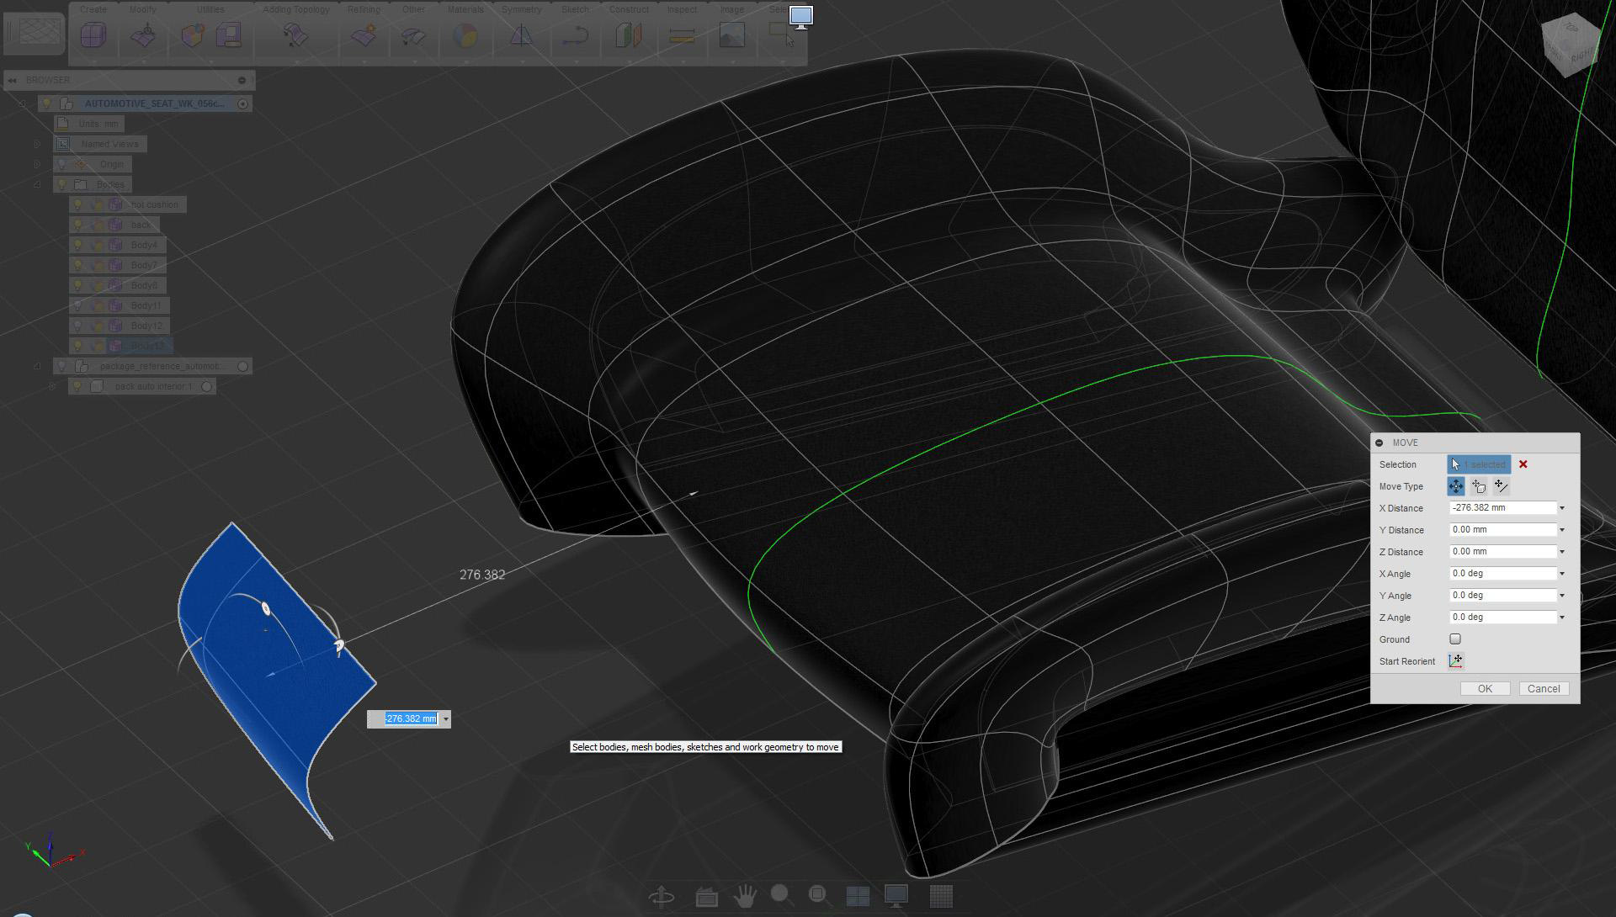Toggle visibility bulb of the Bodies folder
This screenshot has width=1616, height=917.
click(x=61, y=184)
